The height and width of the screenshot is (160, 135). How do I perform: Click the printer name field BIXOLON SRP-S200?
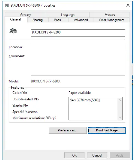coord(78,33)
